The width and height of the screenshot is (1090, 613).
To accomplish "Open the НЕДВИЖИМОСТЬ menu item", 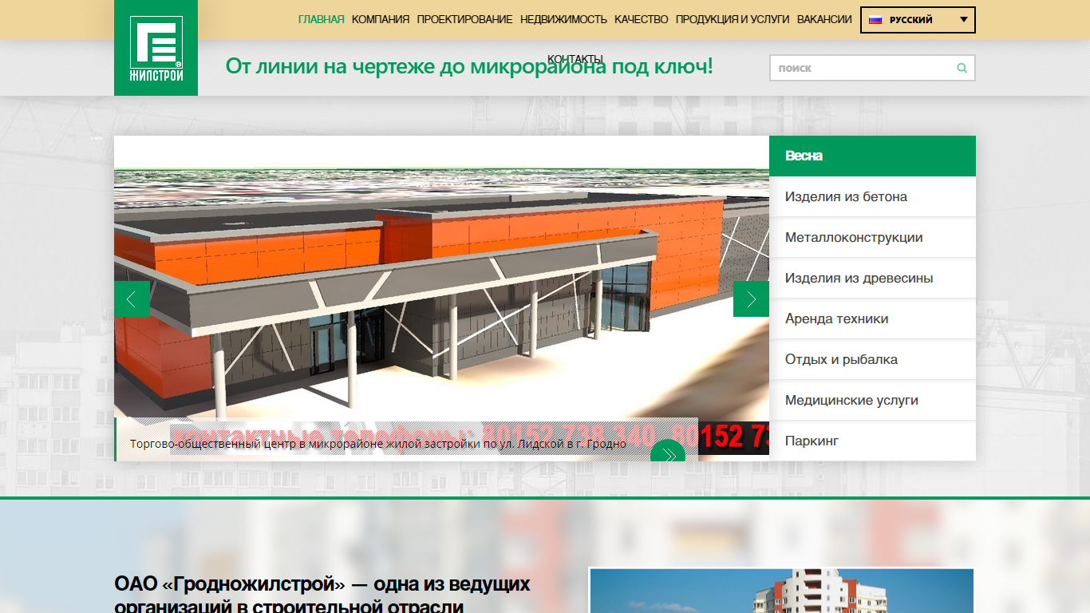I will 563,19.
